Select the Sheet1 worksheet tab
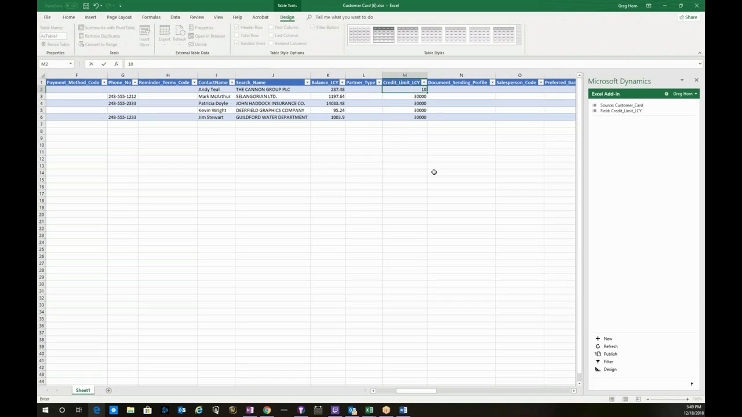The width and height of the screenshot is (742, 417). coord(83,390)
